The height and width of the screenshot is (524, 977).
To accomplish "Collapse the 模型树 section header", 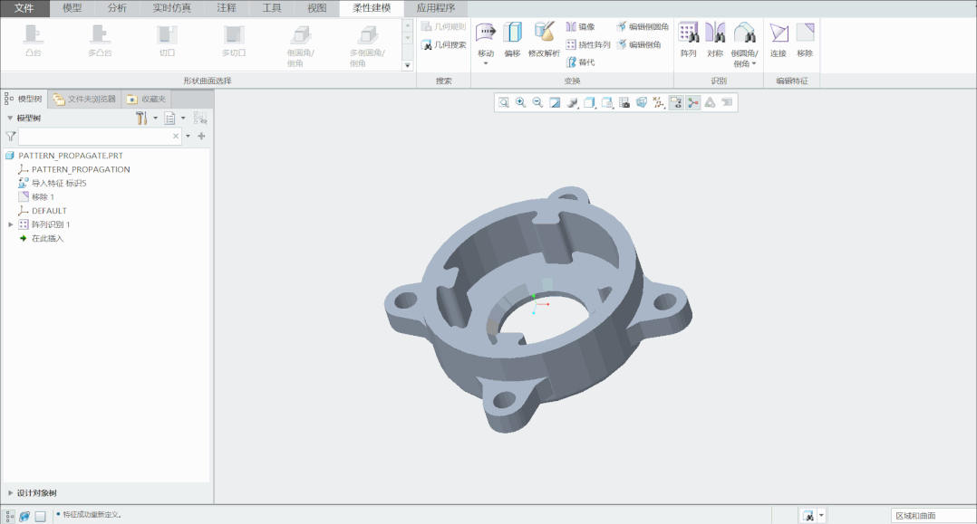I will pyautogui.click(x=10, y=119).
